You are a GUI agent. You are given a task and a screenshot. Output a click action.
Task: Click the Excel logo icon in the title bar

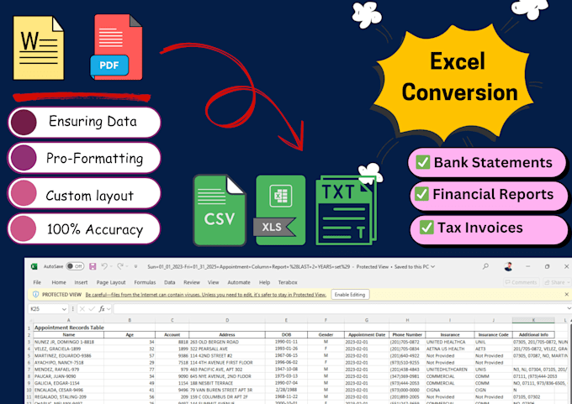(x=34, y=266)
